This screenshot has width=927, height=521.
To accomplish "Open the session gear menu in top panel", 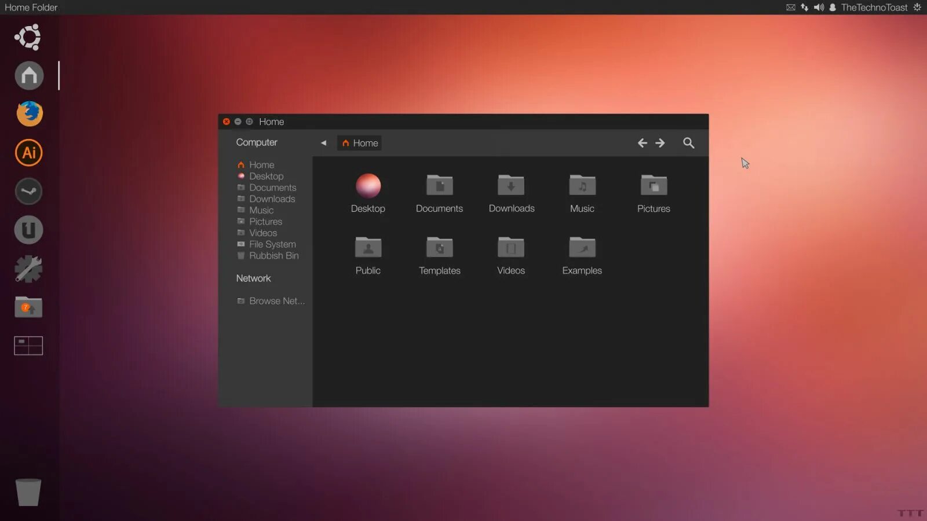I will coord(917,8).
